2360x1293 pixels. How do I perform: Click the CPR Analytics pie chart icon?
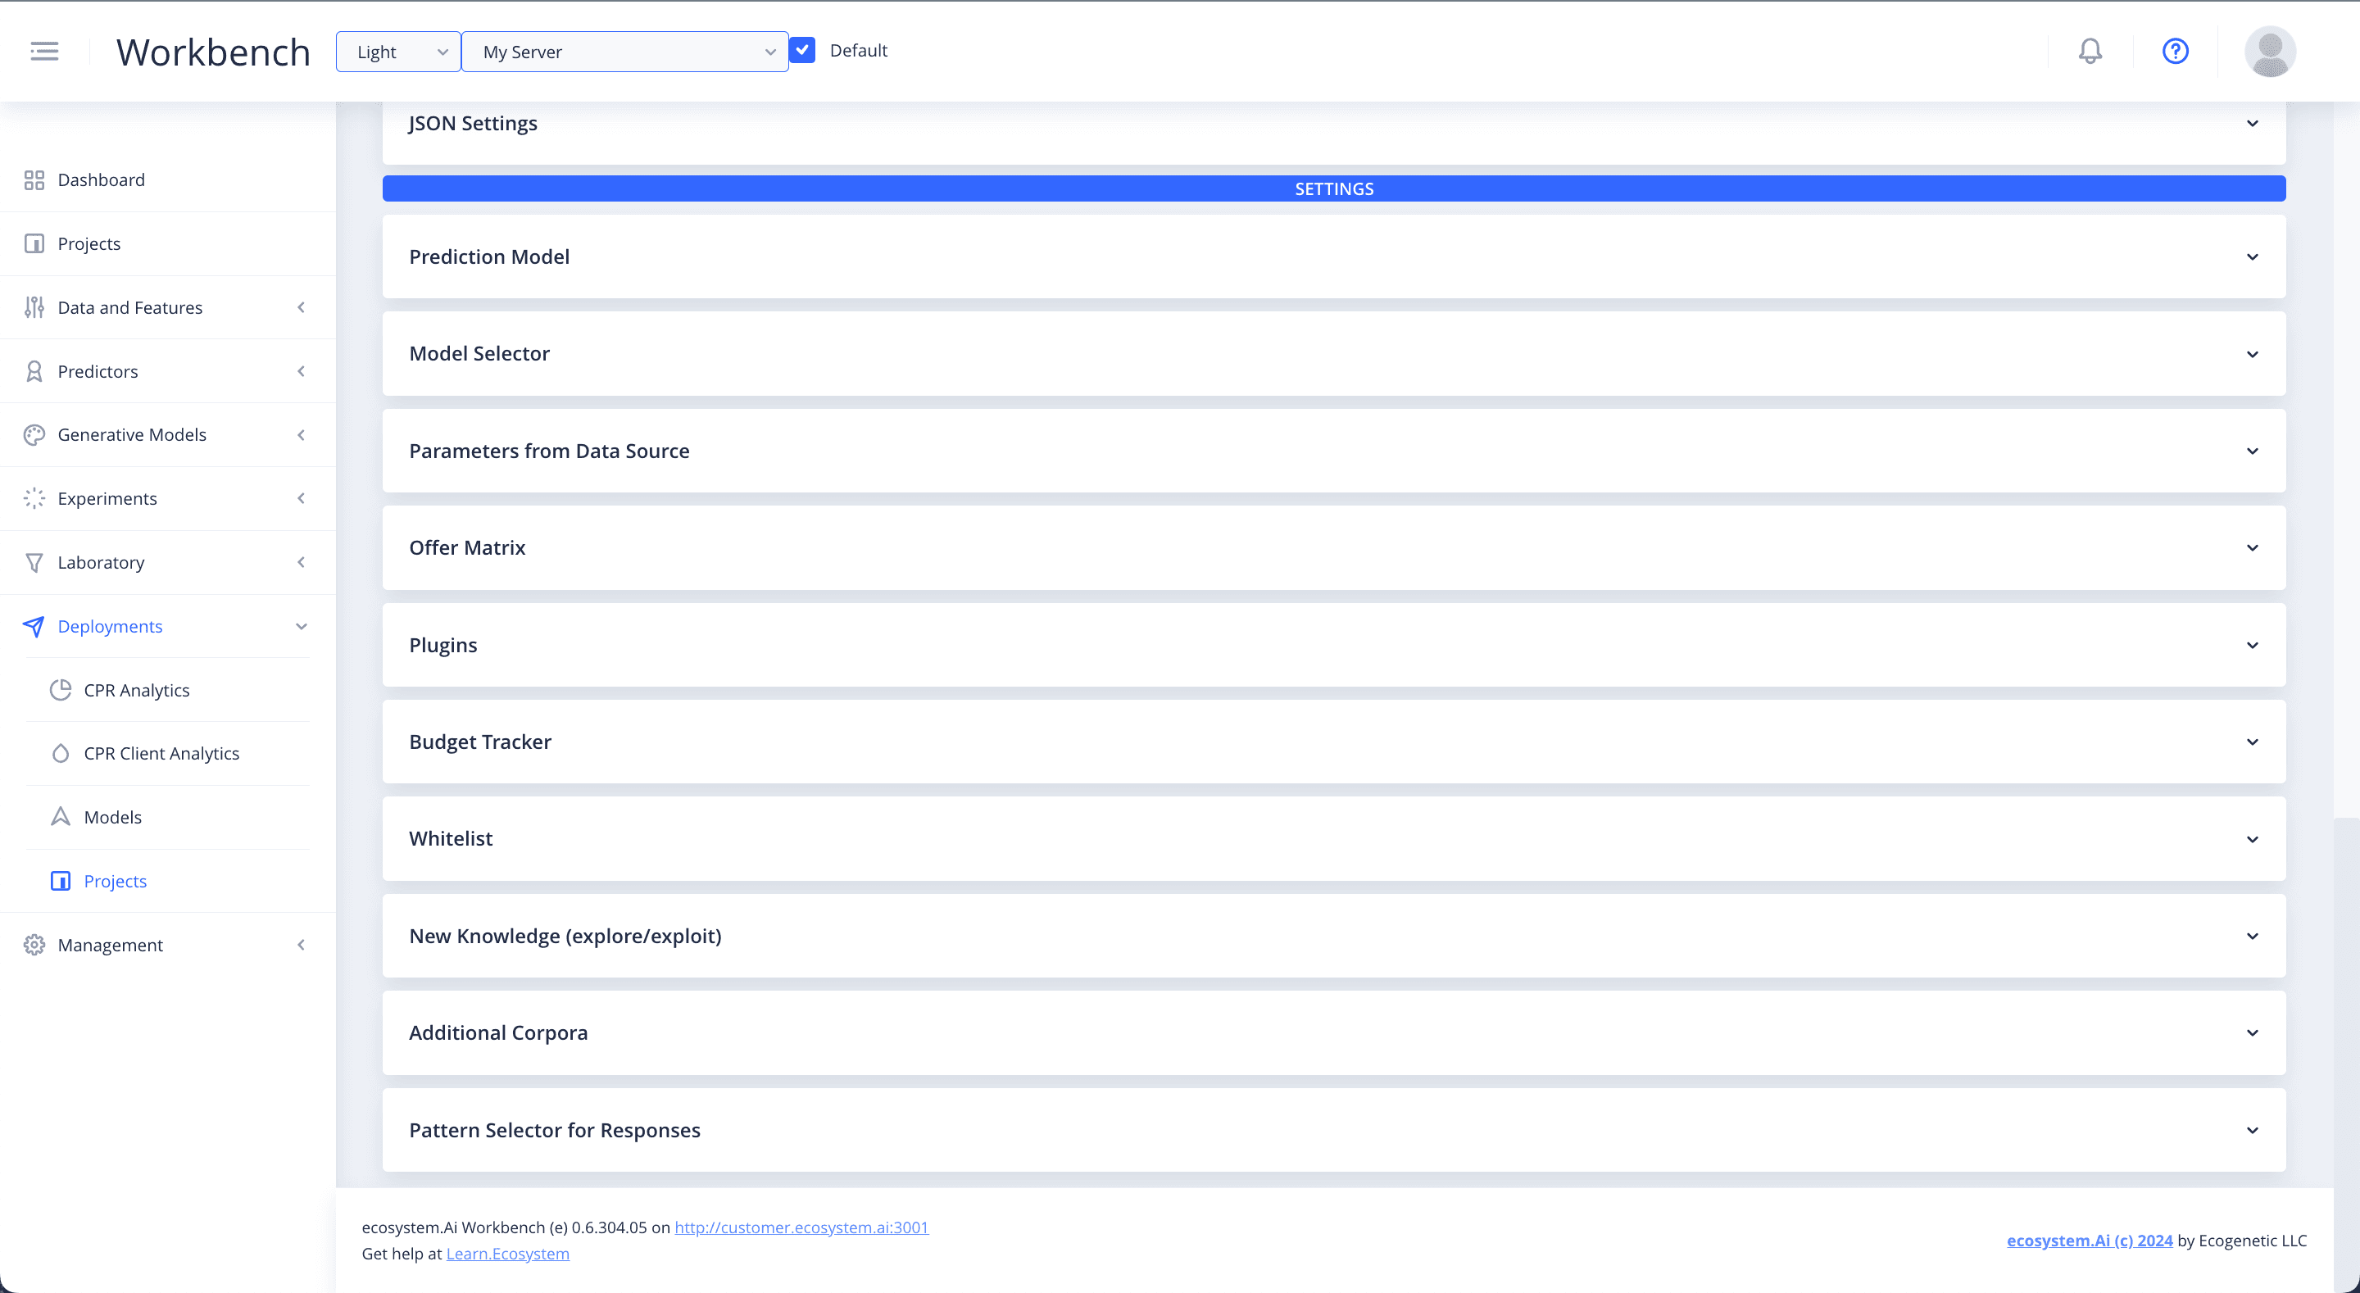point(61,690)
